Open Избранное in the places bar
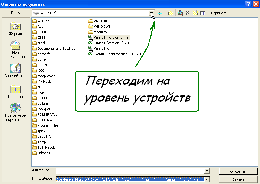 point(16,92)
